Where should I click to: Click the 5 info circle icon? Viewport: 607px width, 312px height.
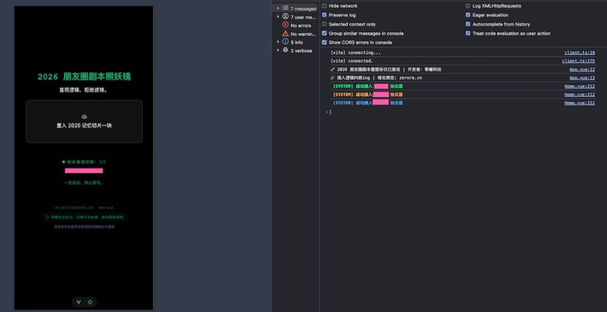tap(285, 42)
